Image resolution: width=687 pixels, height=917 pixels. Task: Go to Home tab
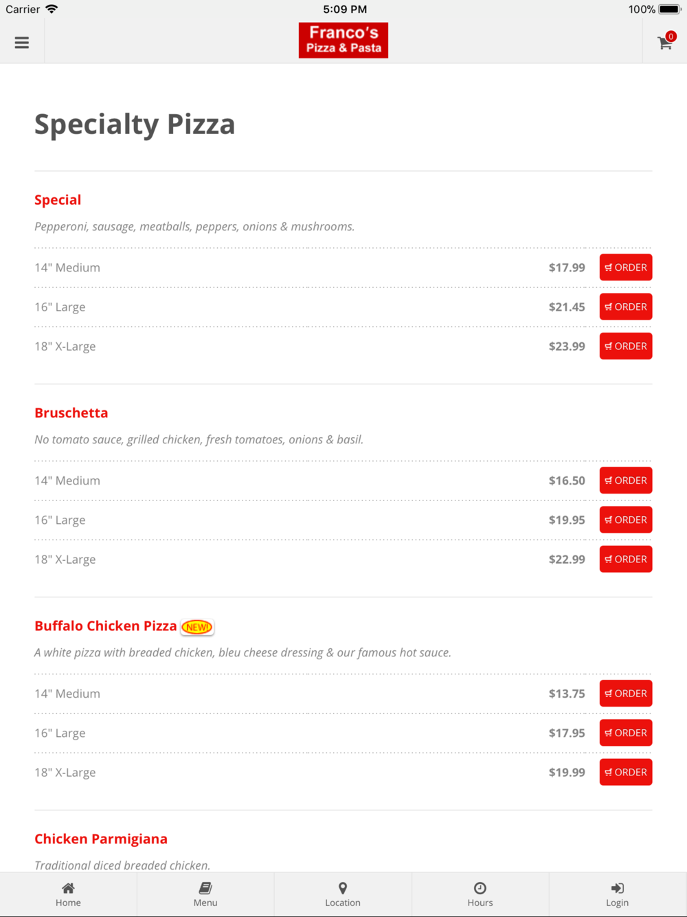pyautogui.click(x=68, y=894)
